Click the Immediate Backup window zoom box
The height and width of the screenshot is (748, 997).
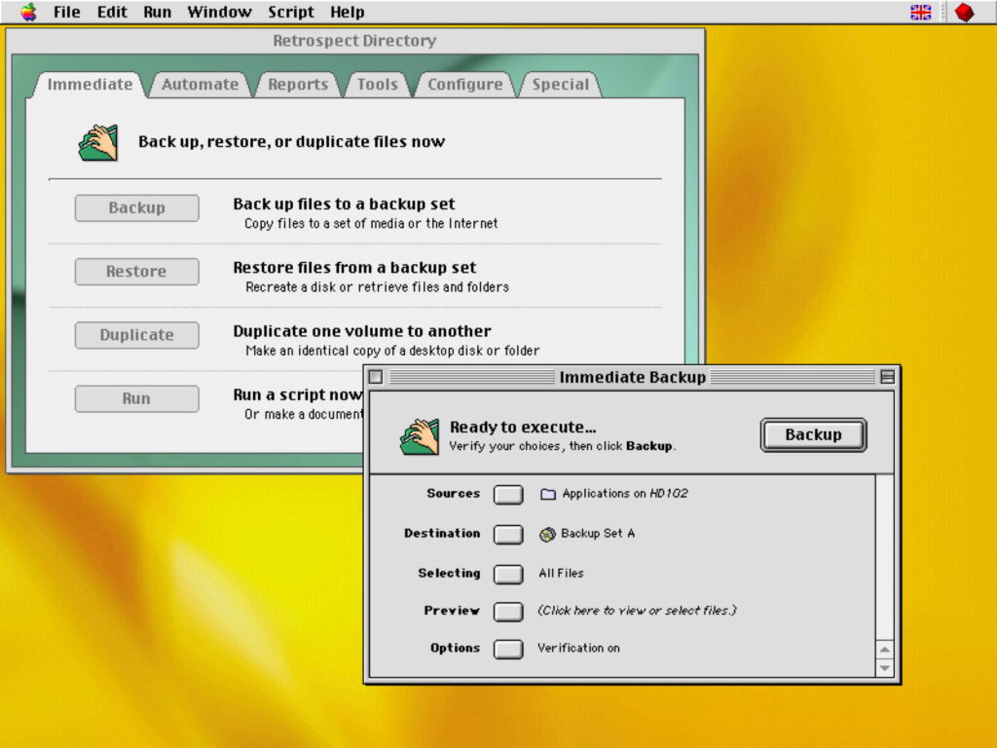(887, 377)
